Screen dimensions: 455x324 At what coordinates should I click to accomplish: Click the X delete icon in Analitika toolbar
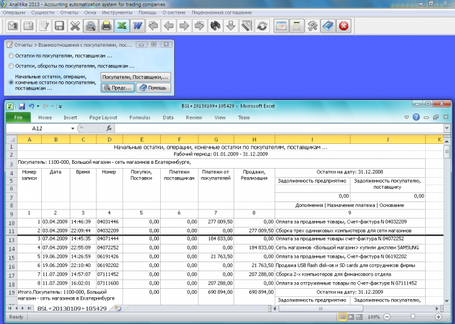(75, 26)
